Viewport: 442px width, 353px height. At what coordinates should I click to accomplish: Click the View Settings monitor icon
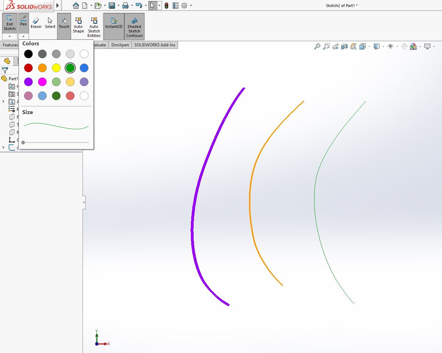coord(427,46)
